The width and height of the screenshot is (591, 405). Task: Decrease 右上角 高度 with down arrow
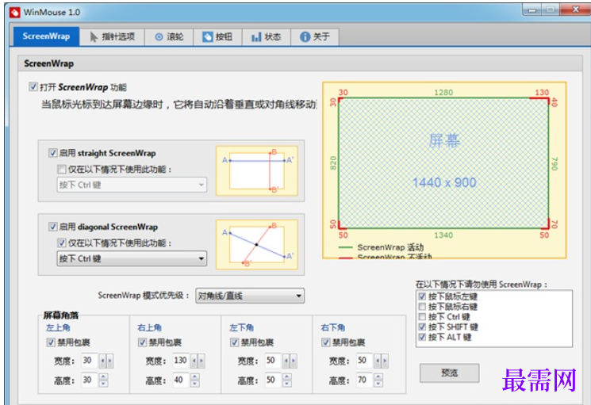[x=195, y=384]
